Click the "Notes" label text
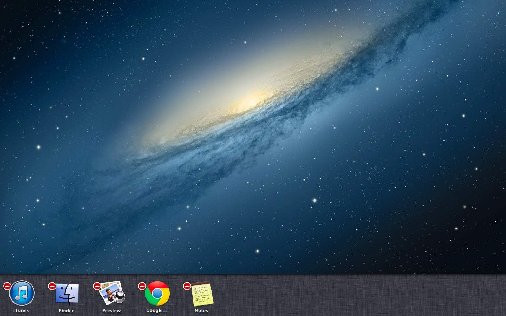 pos(201,310)
